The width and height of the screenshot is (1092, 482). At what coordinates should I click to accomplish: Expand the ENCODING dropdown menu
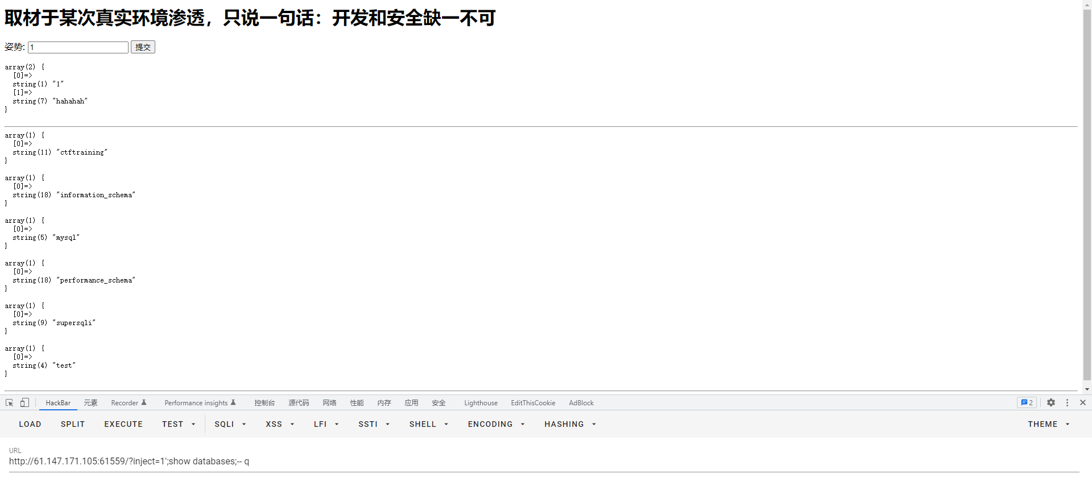coord(496,424)
